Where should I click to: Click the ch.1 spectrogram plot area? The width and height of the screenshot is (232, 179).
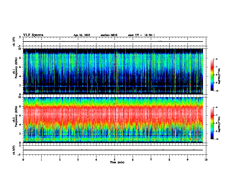[113, 71]
